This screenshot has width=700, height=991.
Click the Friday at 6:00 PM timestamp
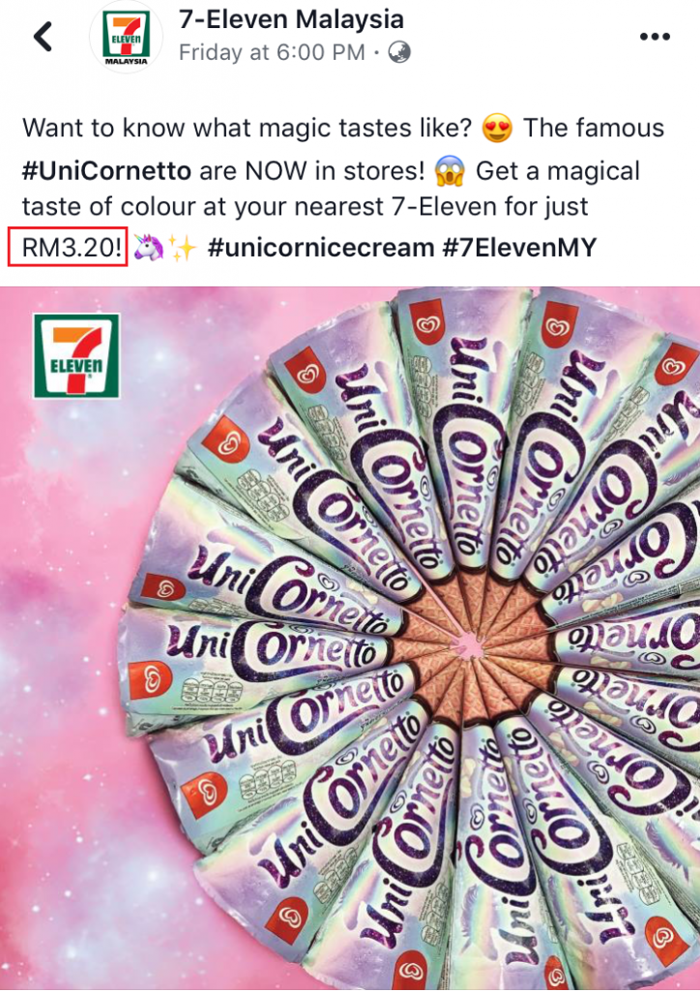(272, 52)
